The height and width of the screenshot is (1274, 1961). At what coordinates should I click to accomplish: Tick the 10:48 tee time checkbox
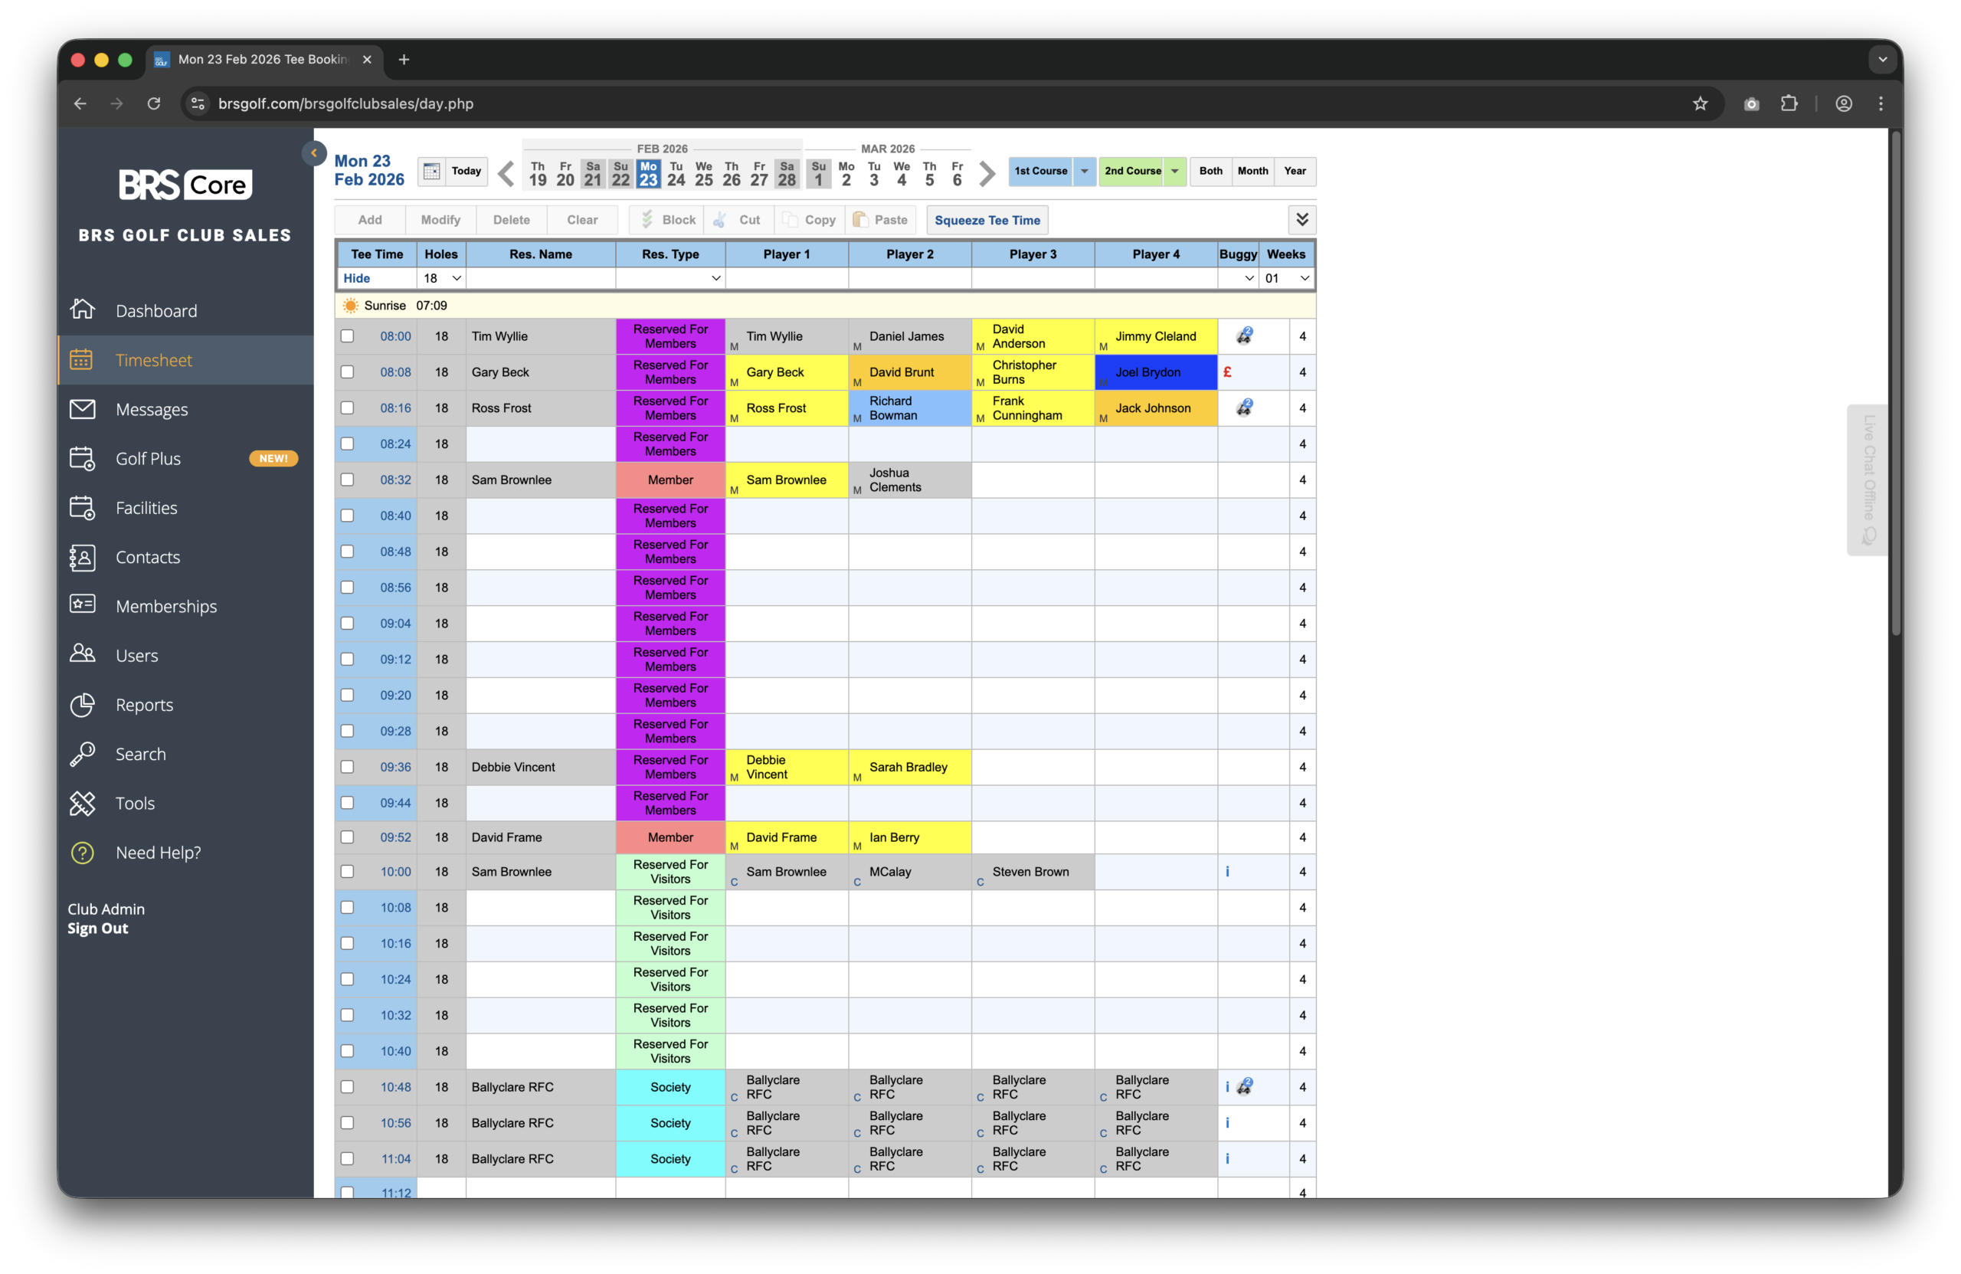coord(348,1087)
